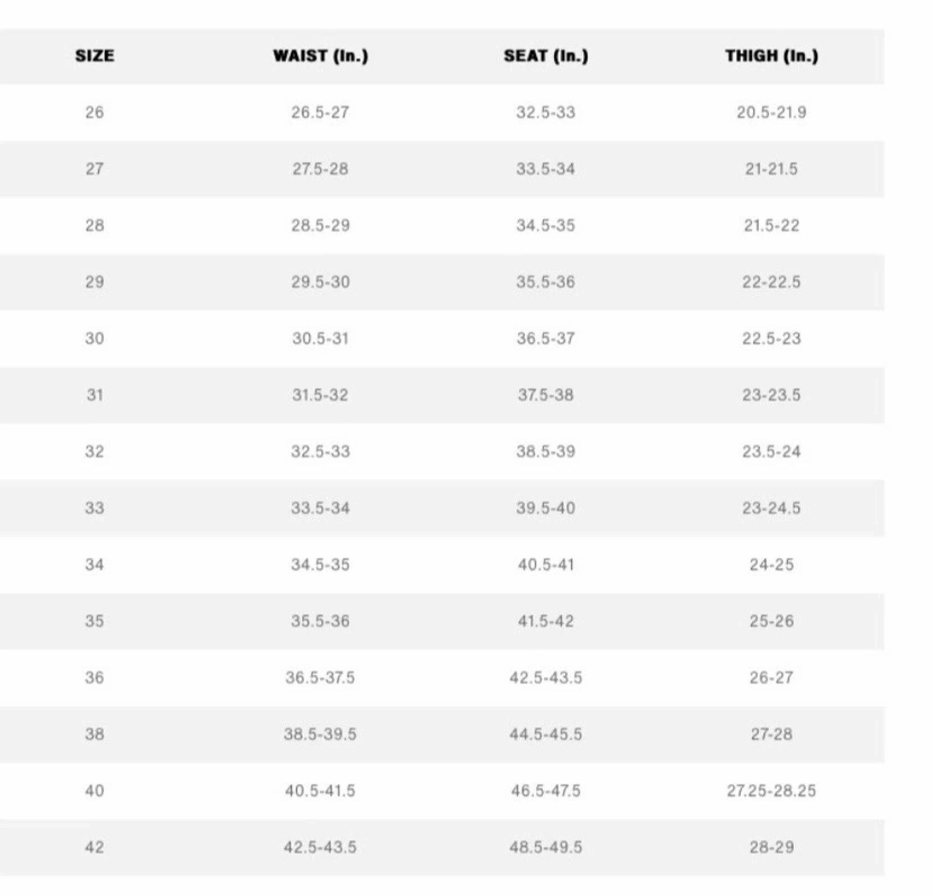Select thigh measurement 23-24.5
The height and width of the screenshot is (895, 932).
(x=772, y=508)
